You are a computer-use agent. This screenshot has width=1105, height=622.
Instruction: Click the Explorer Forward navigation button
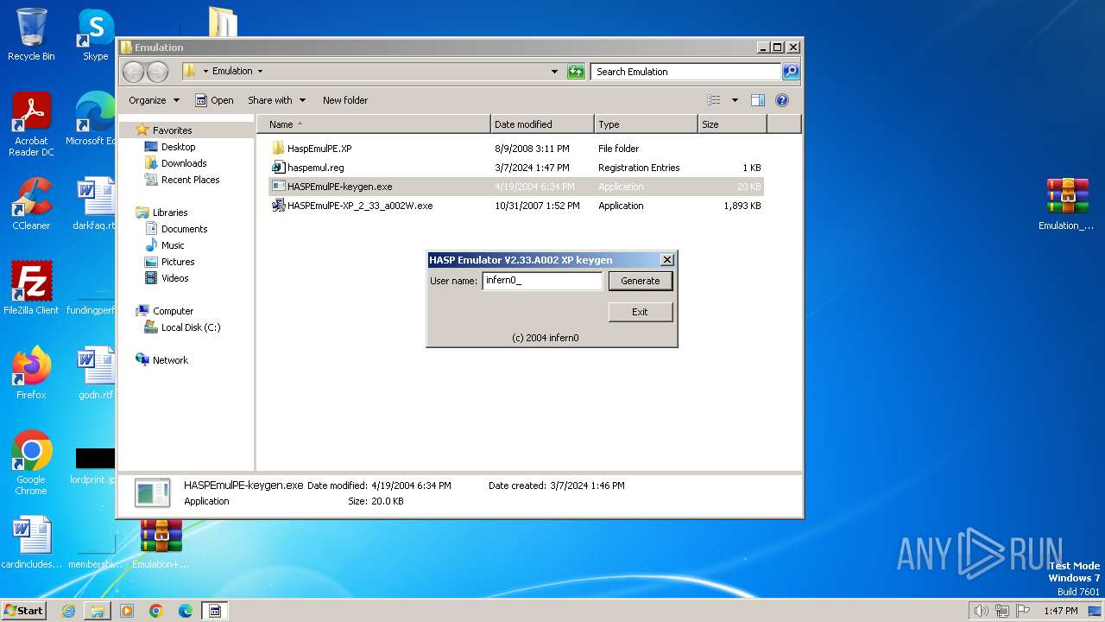157,72
